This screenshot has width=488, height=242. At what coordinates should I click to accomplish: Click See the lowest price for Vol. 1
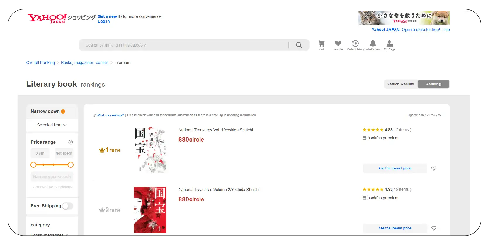pyautogui.click(x=395, y=168)
